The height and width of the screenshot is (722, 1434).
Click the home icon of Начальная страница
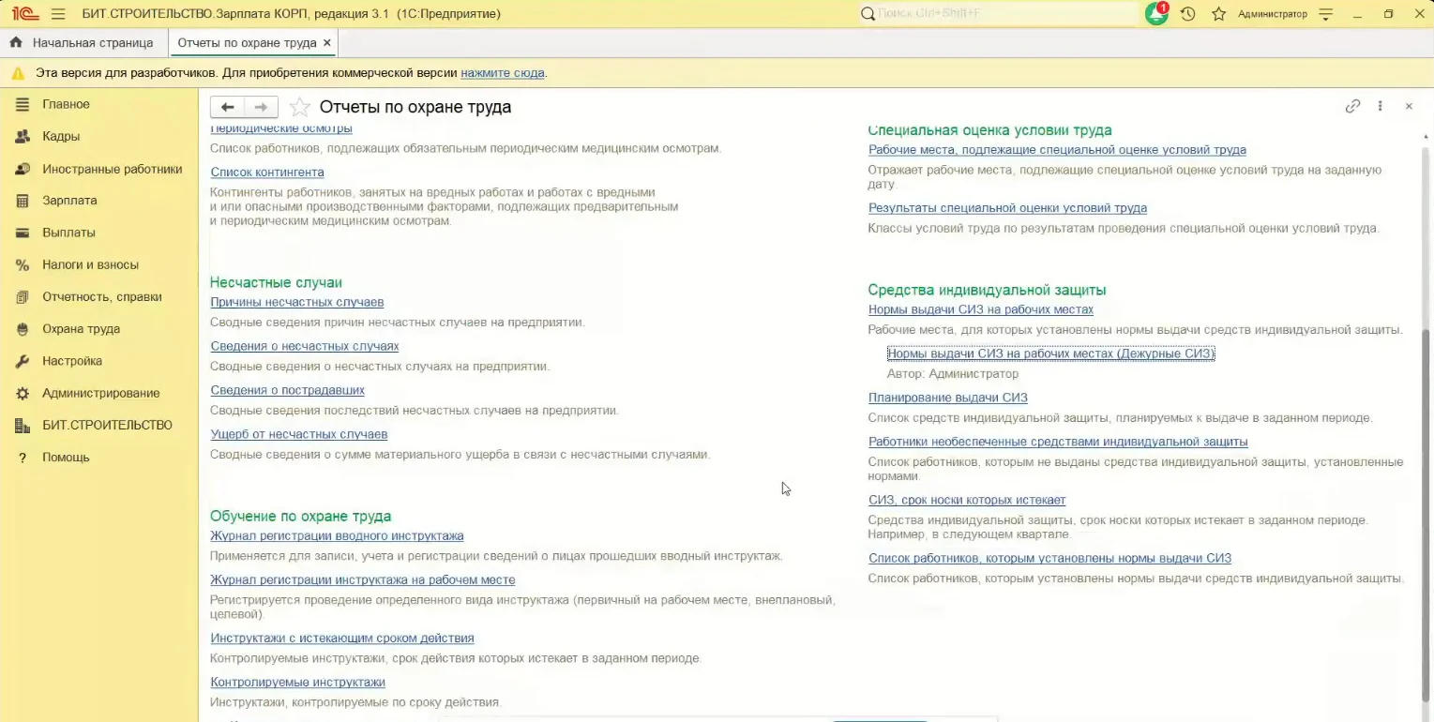click(16, 43)
